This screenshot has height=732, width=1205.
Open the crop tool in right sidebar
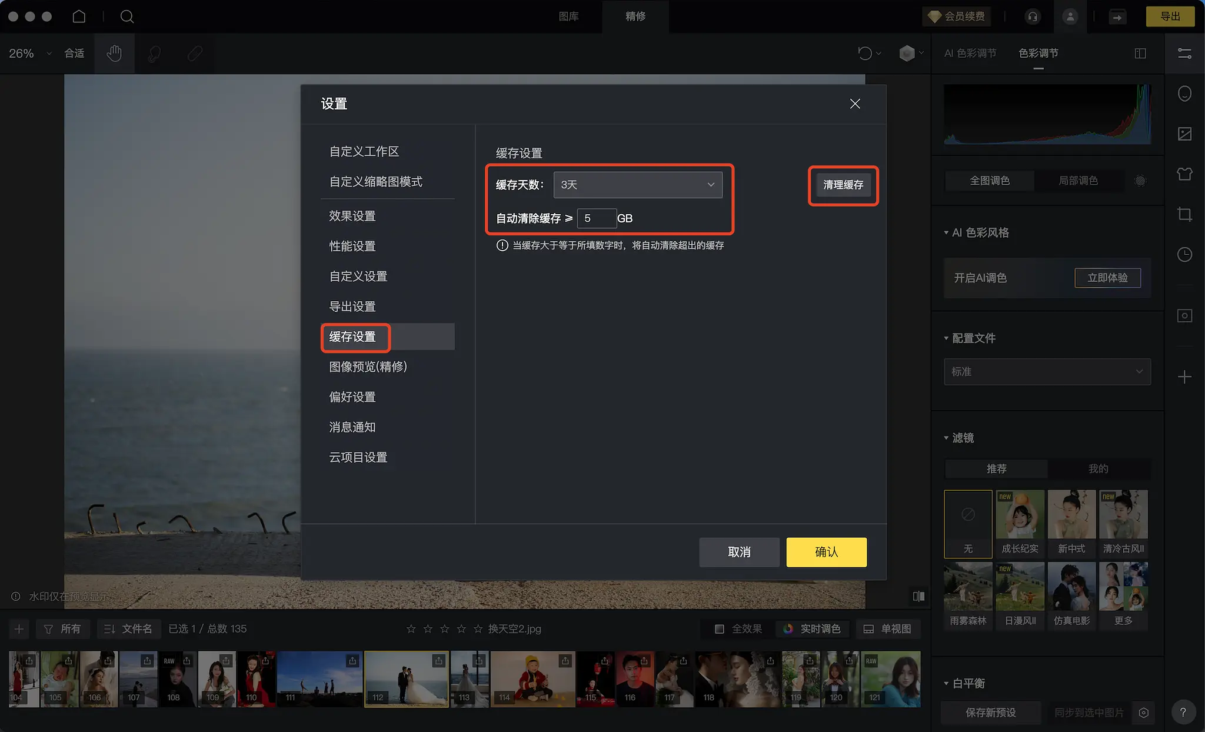tap(1184, 214)
